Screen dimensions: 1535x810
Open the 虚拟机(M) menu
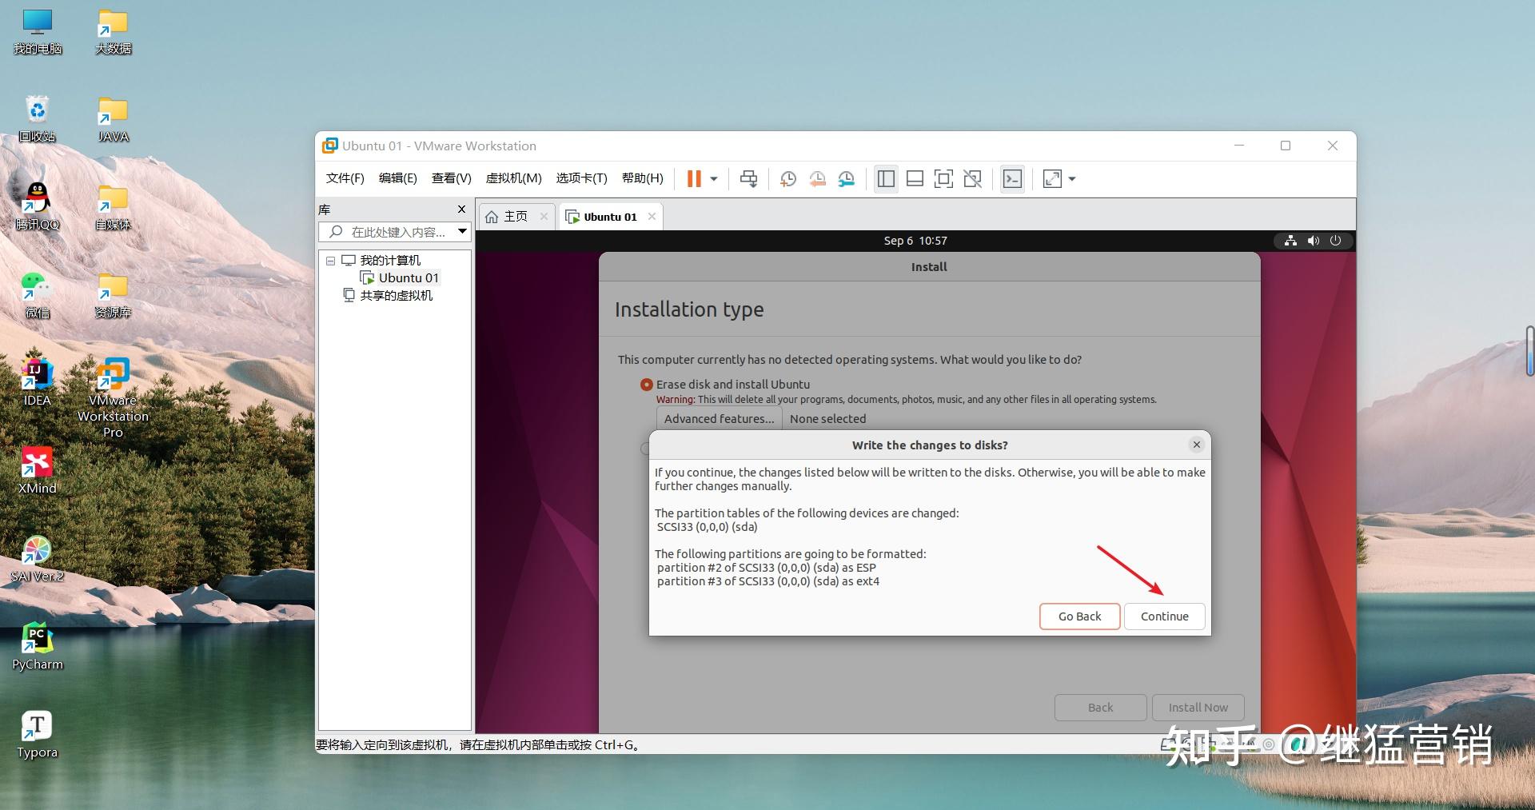coord(514,178)
